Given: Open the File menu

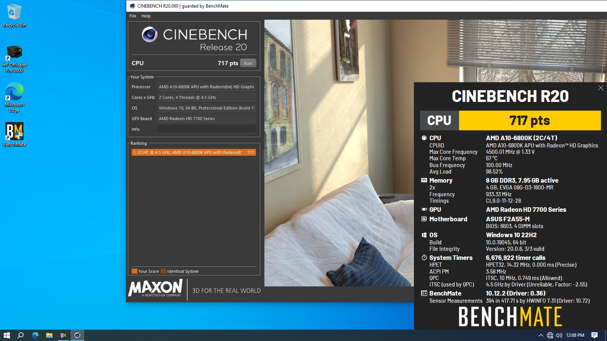Looking at the screenshot, I should tap(133, 16).
